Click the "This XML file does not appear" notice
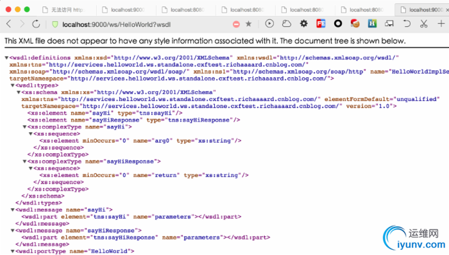The image size is (449, 255). (205, 41)
